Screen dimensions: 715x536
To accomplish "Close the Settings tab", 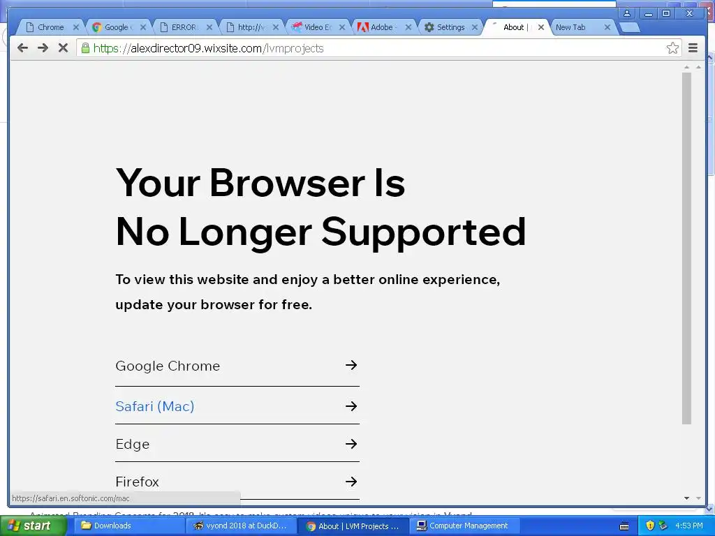I will [475, 27].
